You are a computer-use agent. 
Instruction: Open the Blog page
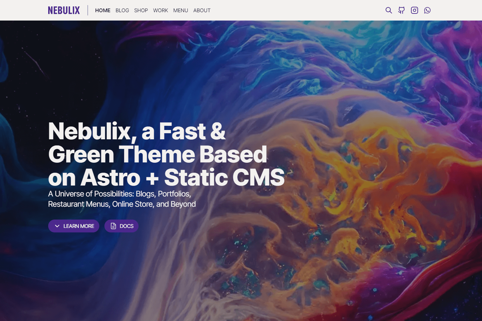[x=122, y=10]
